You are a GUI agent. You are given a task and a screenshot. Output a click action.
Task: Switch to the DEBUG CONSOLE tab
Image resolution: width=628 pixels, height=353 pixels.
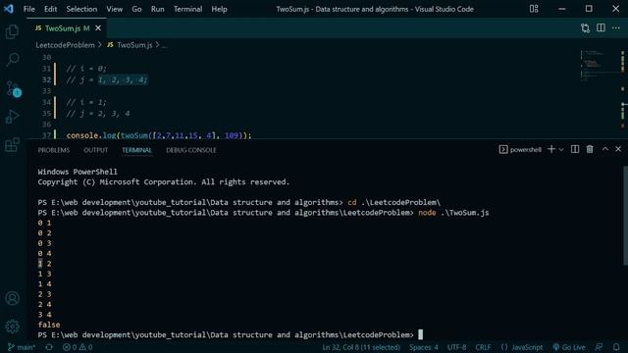pos(191,150)
